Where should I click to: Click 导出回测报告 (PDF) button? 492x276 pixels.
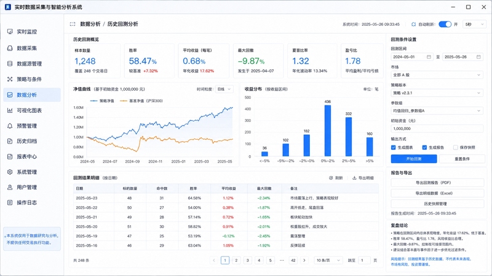click(437, 183)
